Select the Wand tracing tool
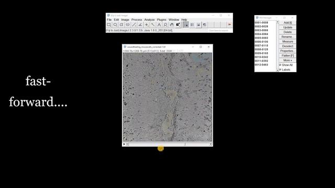 [153, 25]
